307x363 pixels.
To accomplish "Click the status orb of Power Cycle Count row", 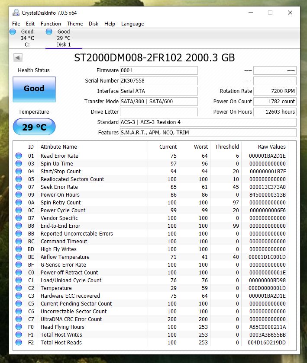I will [19, 210].
